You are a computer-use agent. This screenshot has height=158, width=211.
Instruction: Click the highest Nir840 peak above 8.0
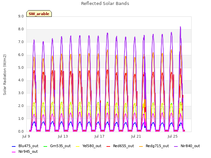point(180,27)
